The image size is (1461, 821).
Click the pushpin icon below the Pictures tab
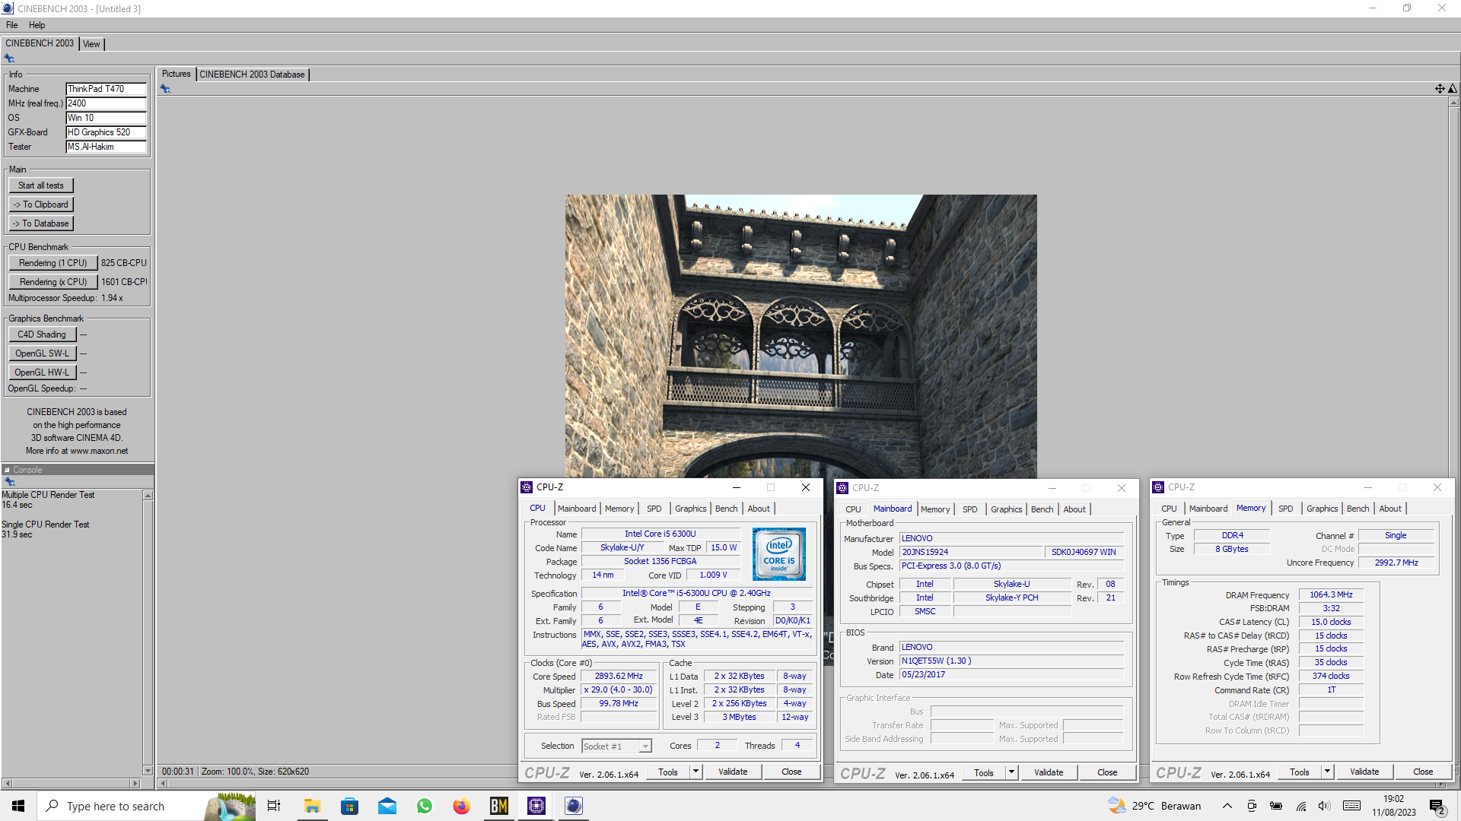tap(165, 89)
